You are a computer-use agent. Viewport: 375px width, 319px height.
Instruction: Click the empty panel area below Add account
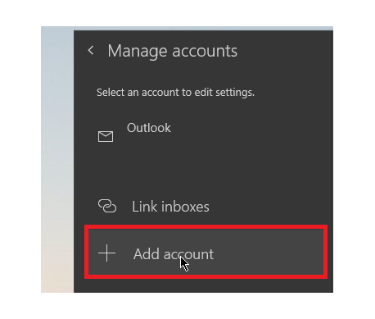[x=203, y=286]
